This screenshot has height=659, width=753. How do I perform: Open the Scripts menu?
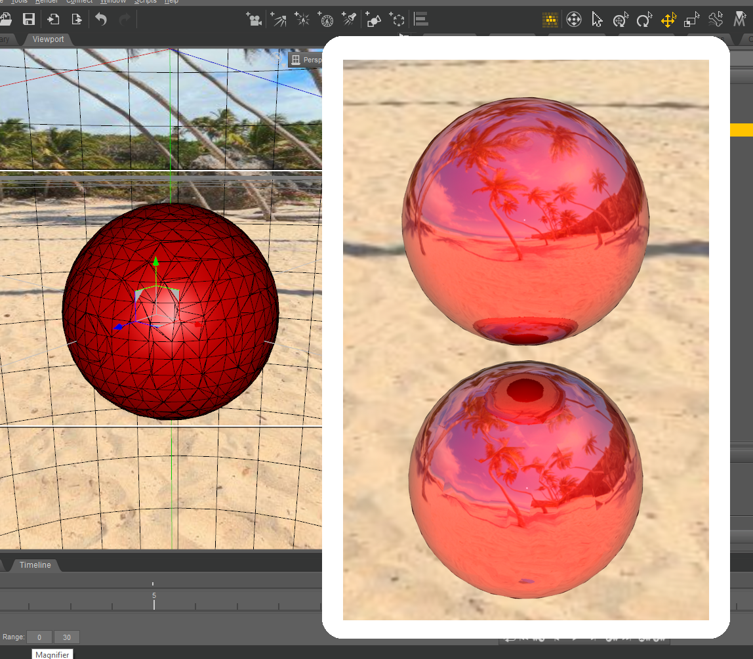point(146,2)
